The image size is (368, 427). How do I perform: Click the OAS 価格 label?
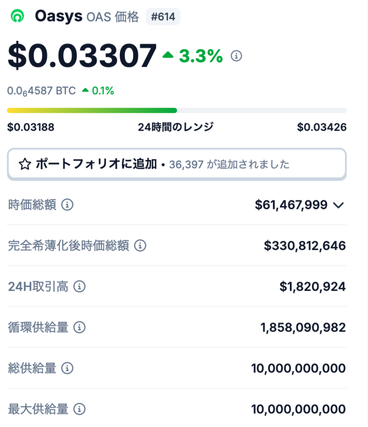pos(111,17)
